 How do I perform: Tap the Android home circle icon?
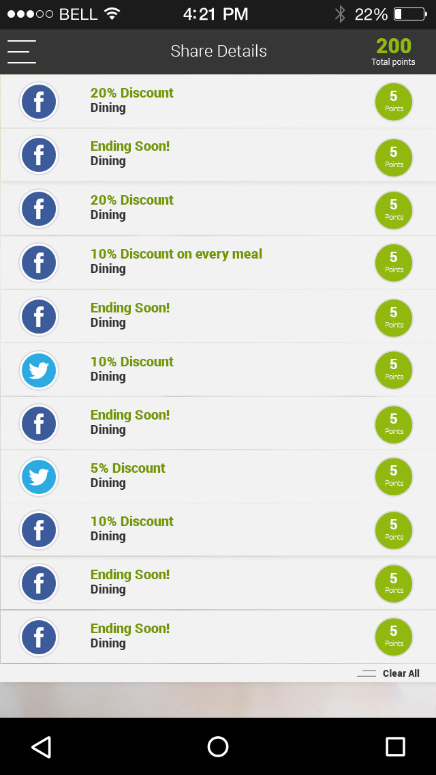[218, 746]
